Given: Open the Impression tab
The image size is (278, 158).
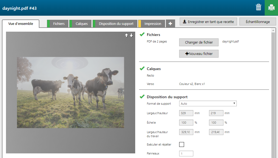Looking at the screenshot, I should (152, 24).
